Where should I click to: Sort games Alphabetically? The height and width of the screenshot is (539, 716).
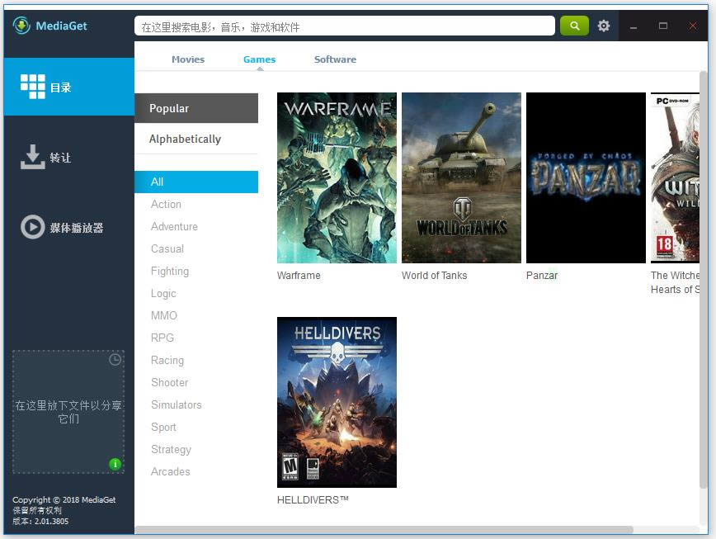196,139
